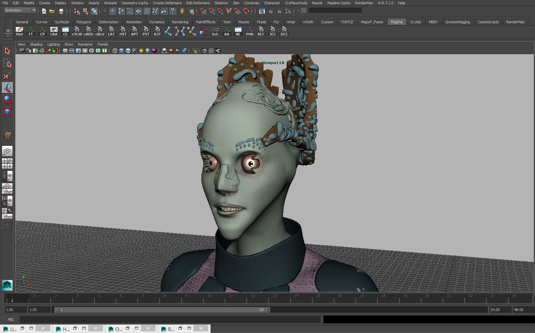This screenshot has height=333, width=535.
Task: Switch to four view layout
Action: (x=7, y=164)
